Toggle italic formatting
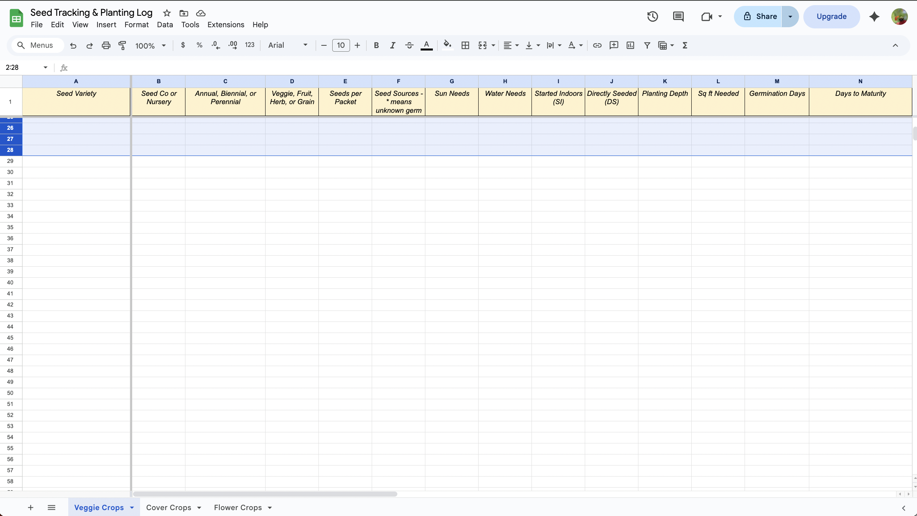 point(393,45)
